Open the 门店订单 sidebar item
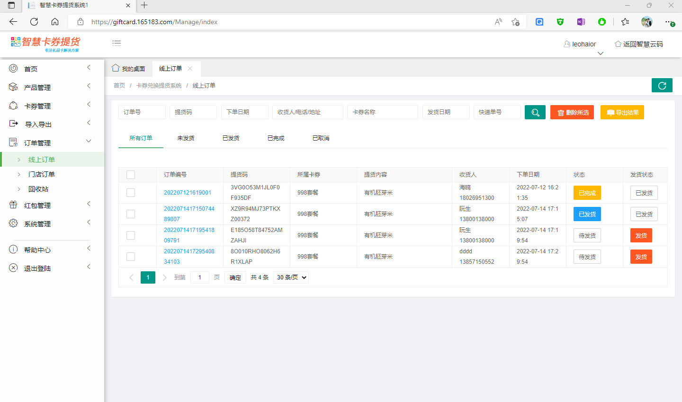Viewport: 682px width, 402px height. coord(42,174)
